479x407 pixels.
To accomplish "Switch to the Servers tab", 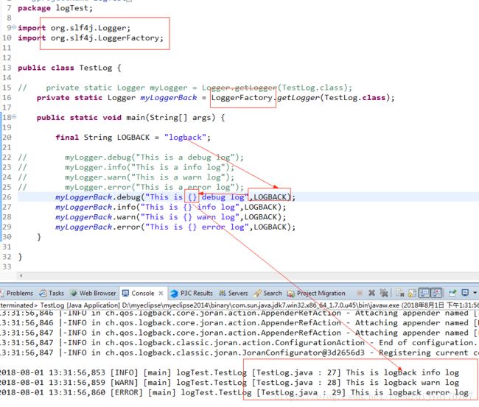I will tap(234, 293).
